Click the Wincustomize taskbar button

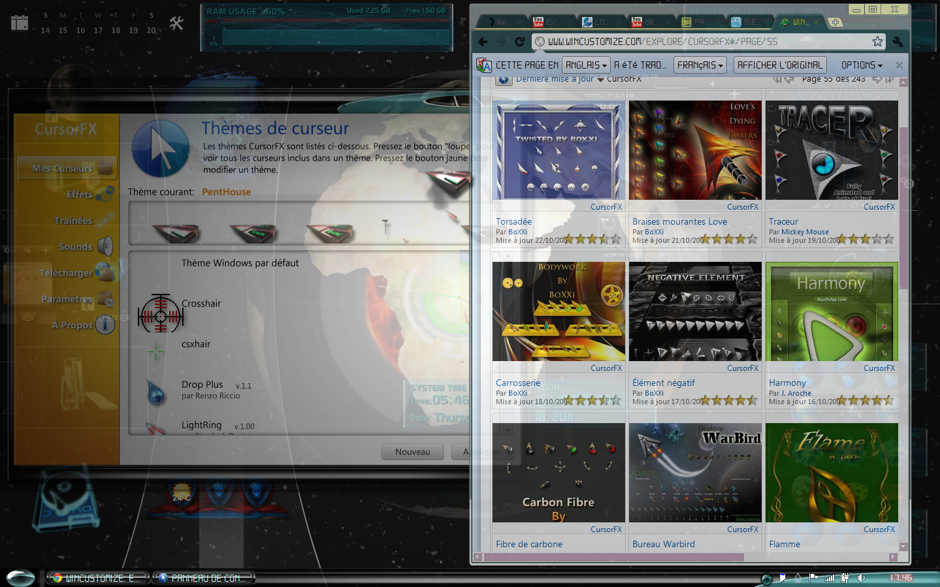[98, 578]
